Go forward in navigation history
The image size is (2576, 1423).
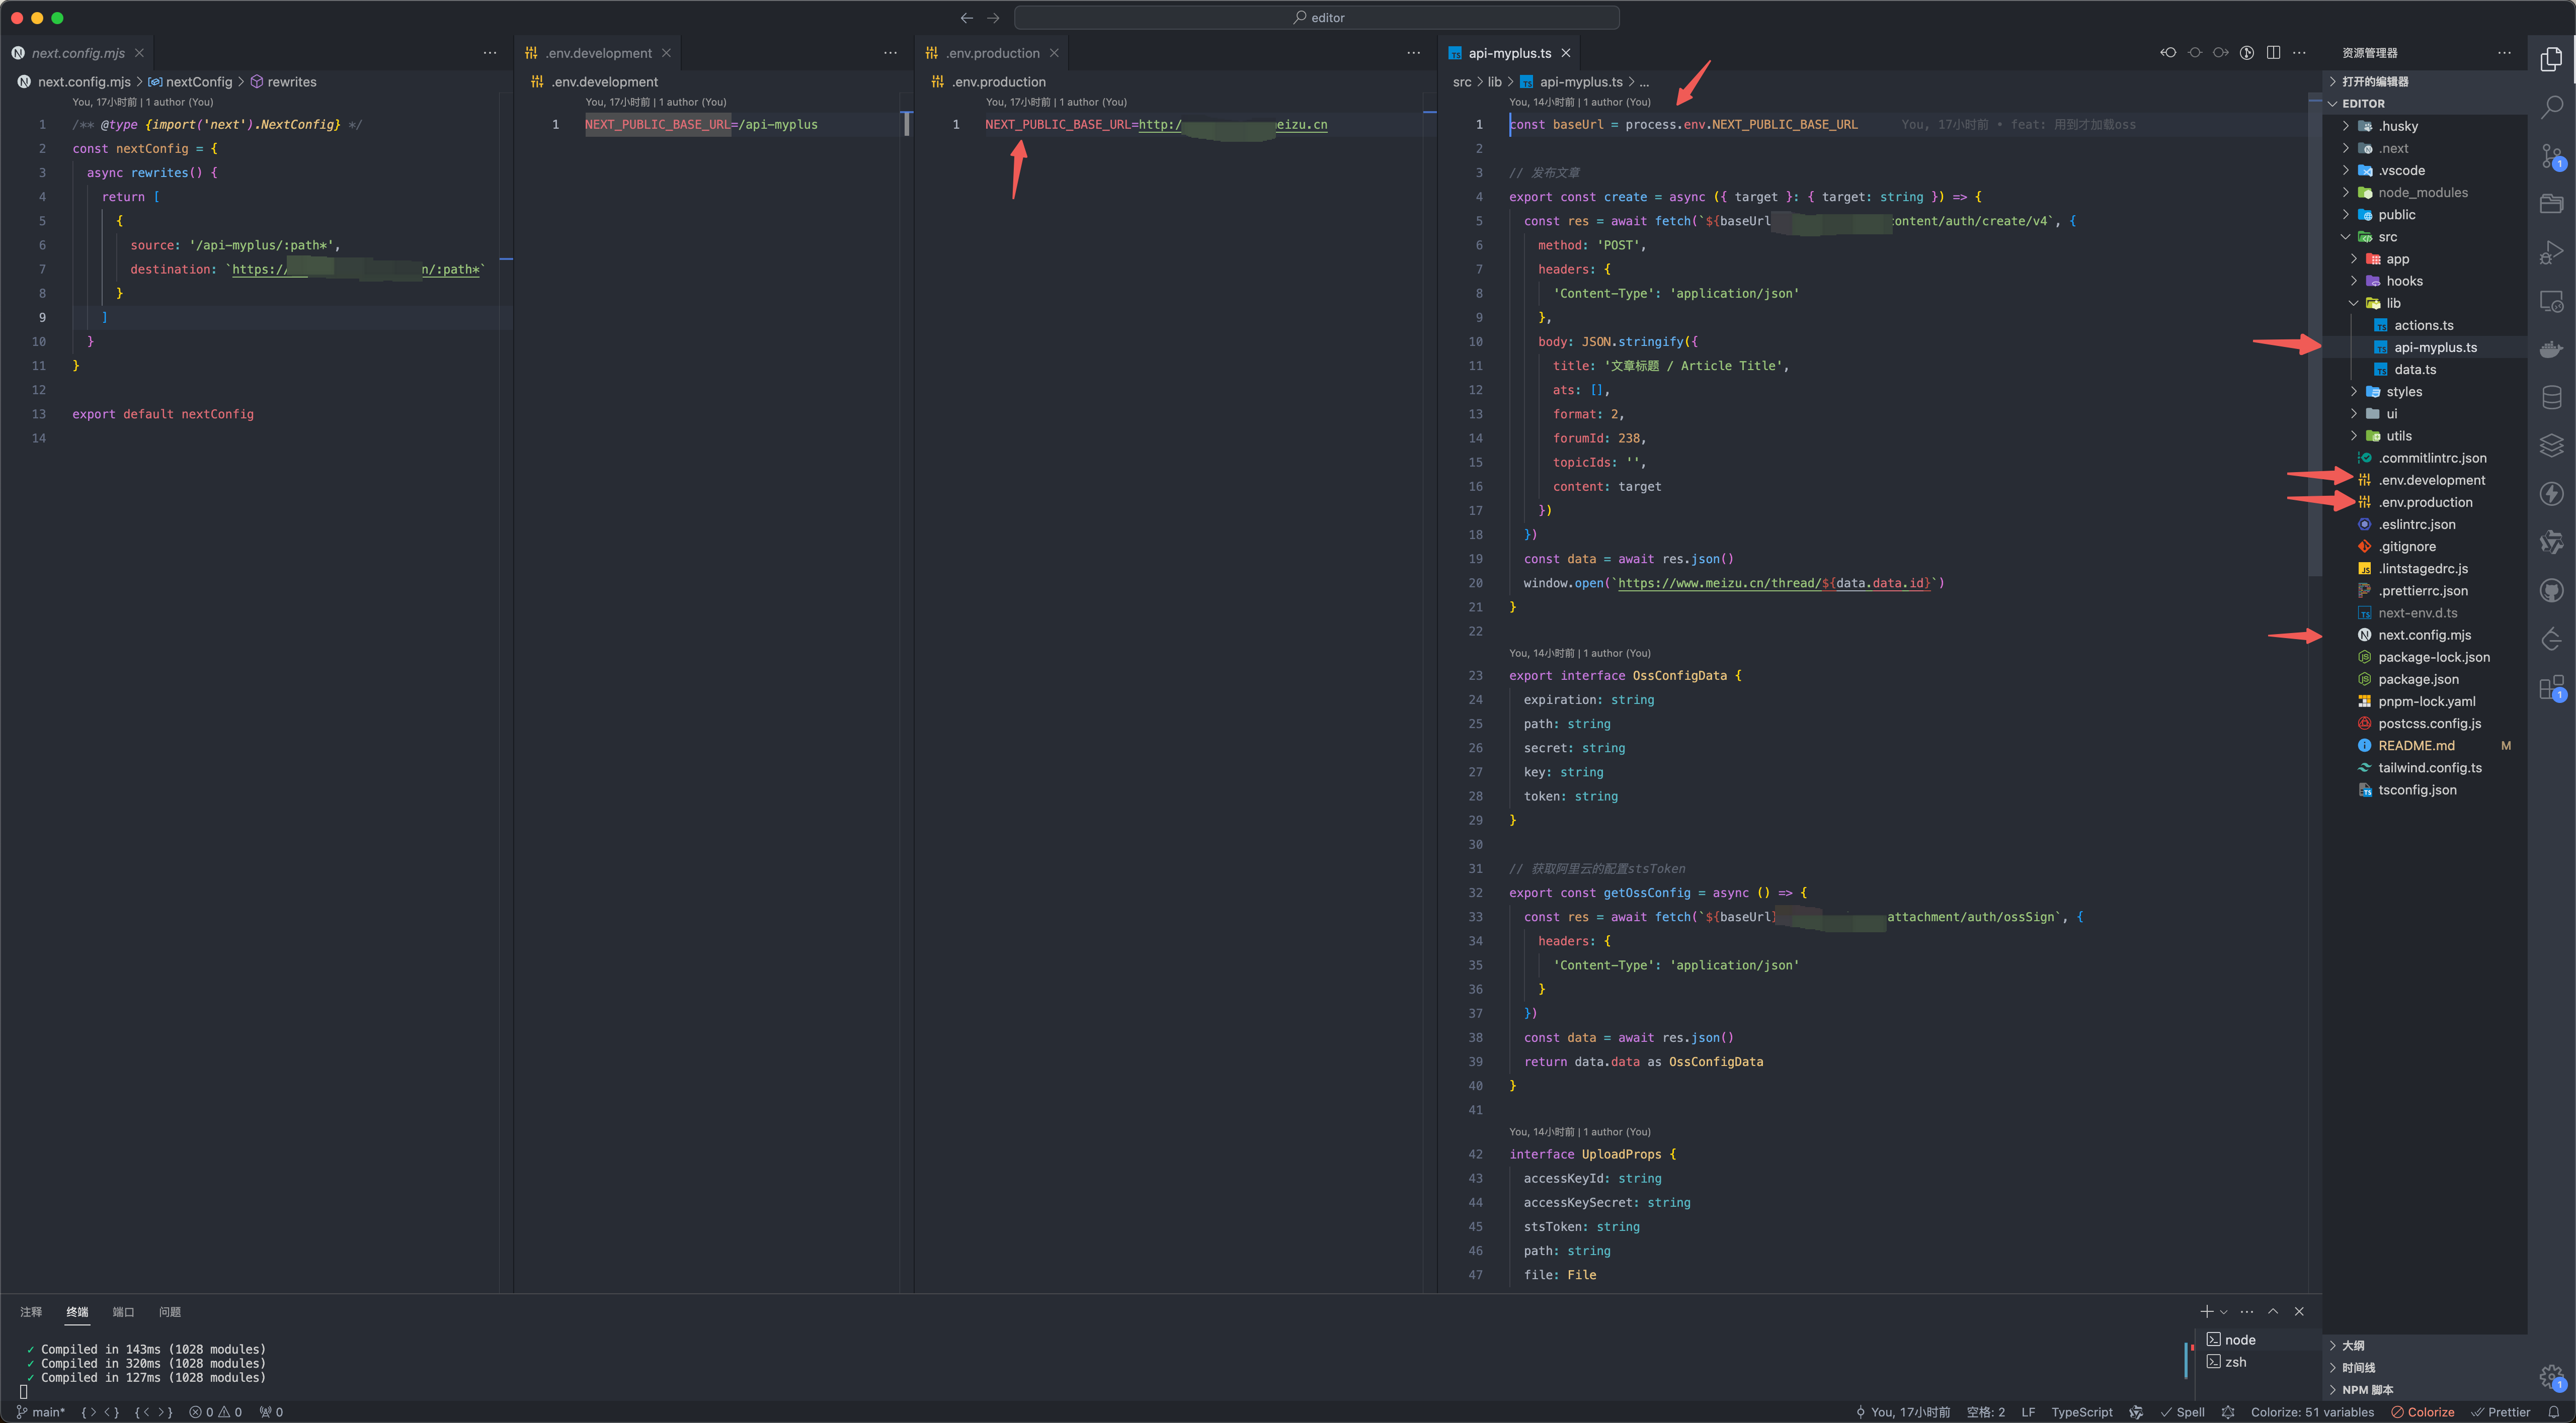click(993, 18)
